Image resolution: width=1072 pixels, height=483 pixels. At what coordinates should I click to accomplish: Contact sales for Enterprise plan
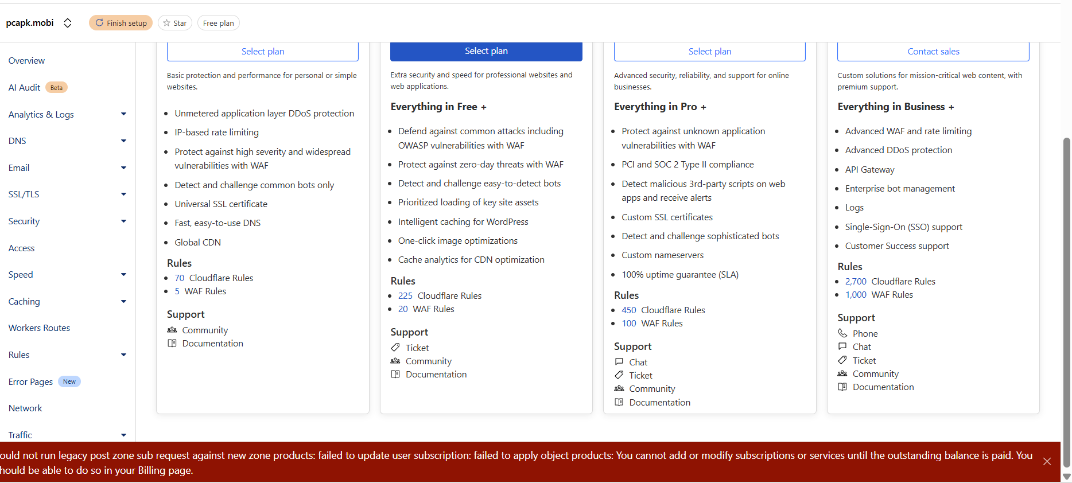(x=933, y=51)
